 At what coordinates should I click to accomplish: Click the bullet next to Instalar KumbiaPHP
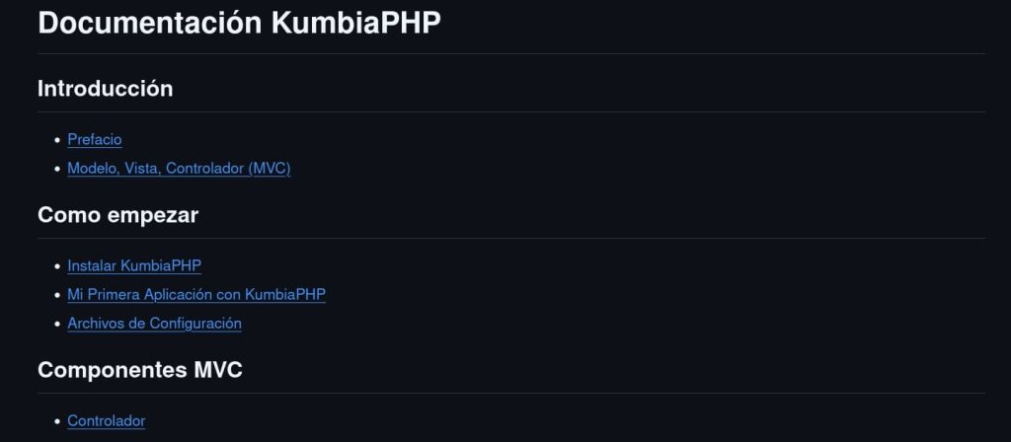(56, 266)
